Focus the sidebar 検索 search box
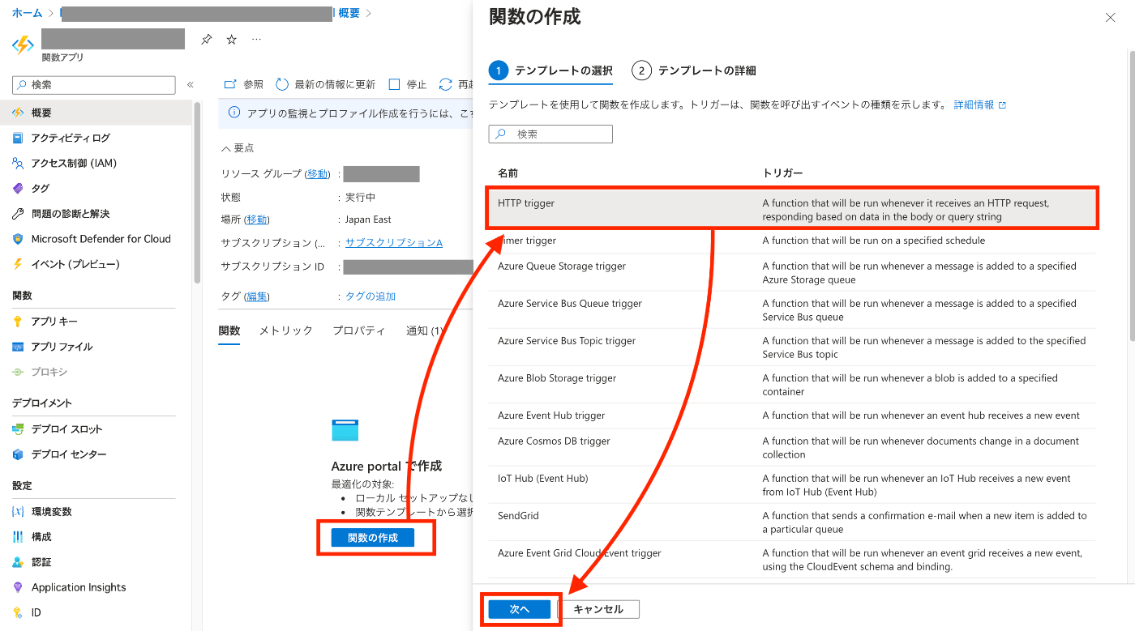Image resolution: width=1135 pixels, height=631 pixels. (x=94, y=84)
